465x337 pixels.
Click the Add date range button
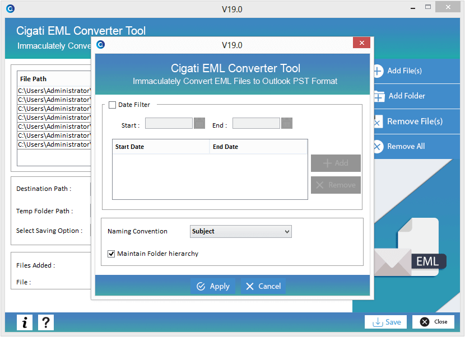pyautogui.click(x=336, y=163)
